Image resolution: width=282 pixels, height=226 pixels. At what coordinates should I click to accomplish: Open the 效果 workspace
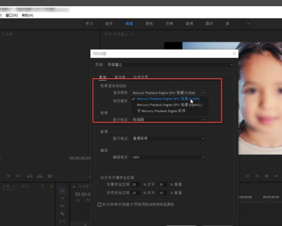(169, 24)
